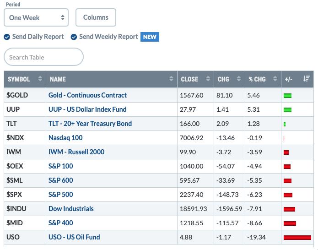The image size is (318, 250).
Task: Focus the Search Table input field
Action: [x=43, y=57]
